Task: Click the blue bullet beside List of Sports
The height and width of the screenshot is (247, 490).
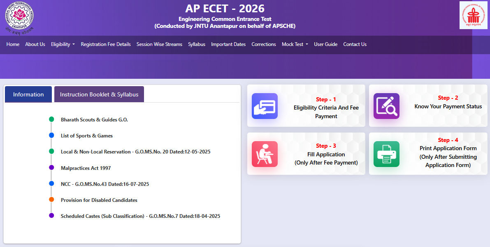Action: click(x=51, y=135)
